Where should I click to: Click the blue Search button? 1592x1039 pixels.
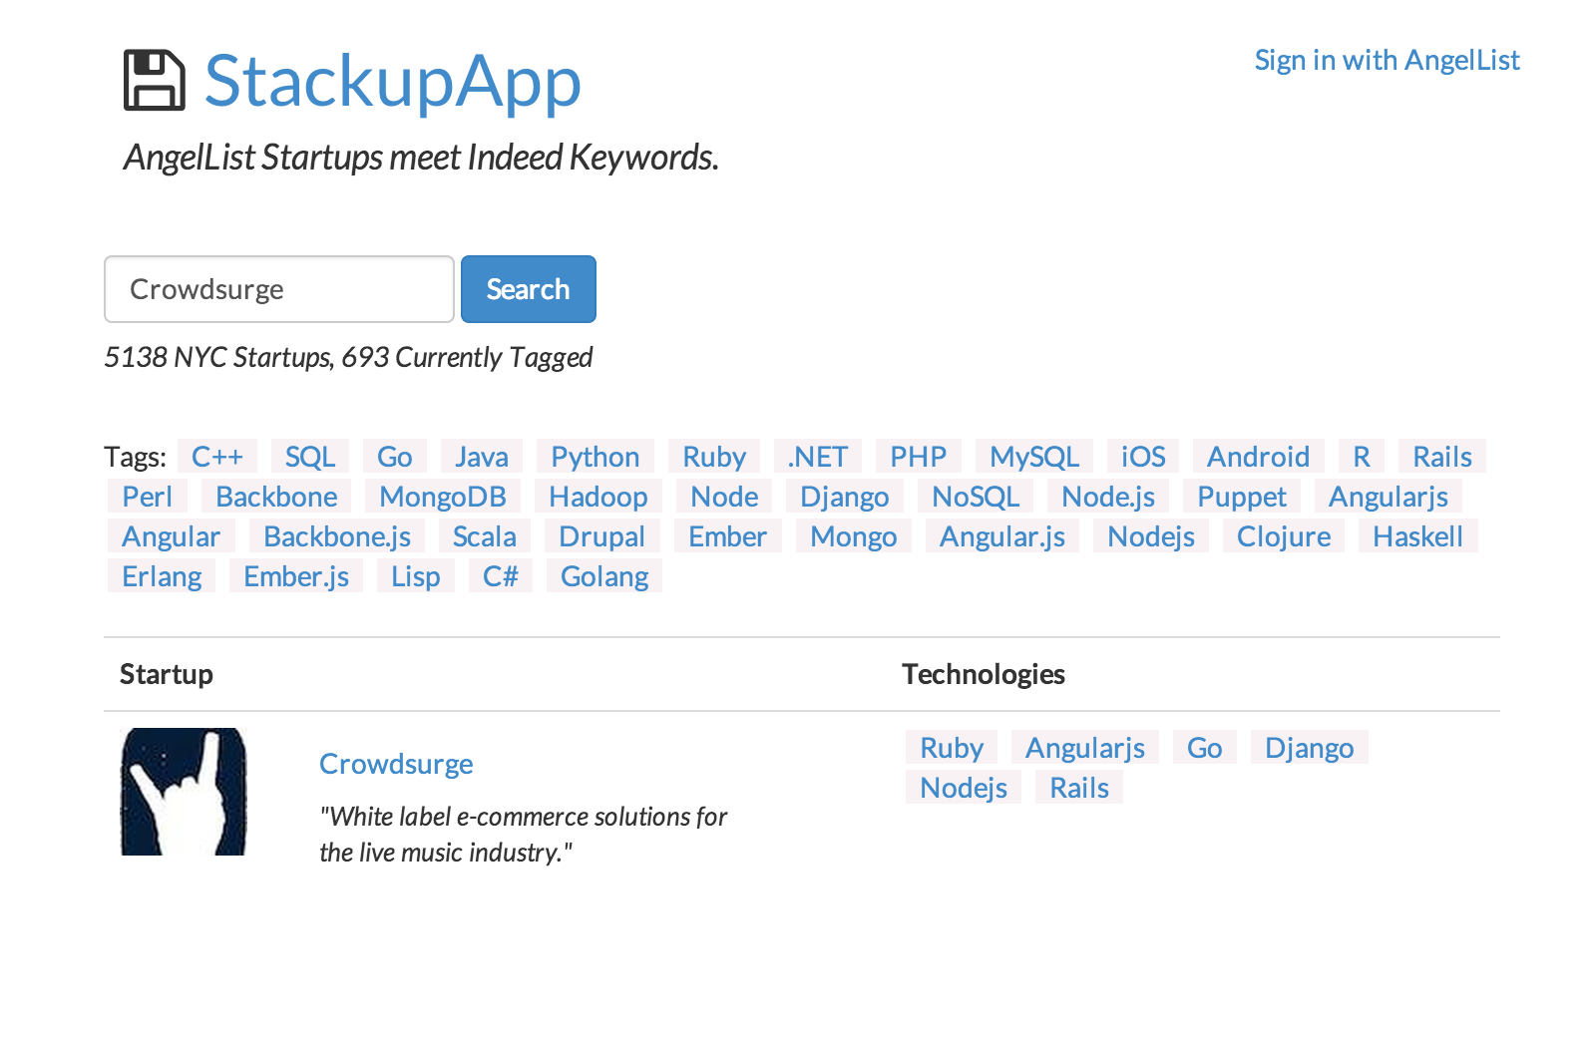coord(529,289)
